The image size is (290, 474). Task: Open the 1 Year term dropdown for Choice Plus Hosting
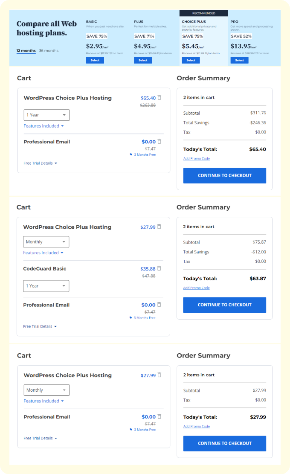(x=46, y=115)
